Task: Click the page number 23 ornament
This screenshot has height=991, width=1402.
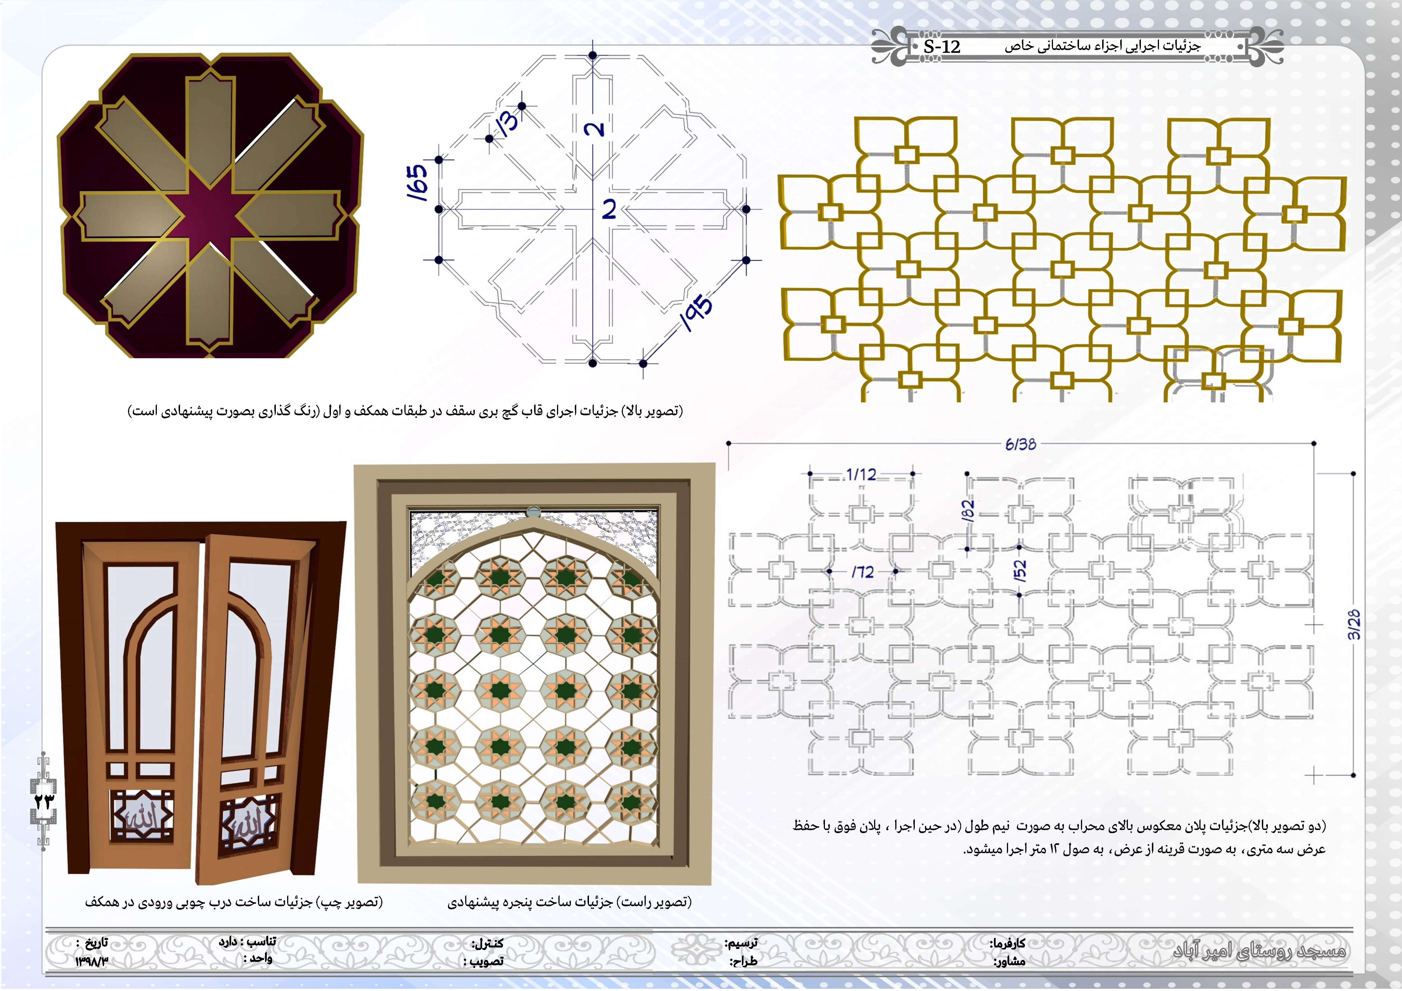Action: [x=44, y=801]
